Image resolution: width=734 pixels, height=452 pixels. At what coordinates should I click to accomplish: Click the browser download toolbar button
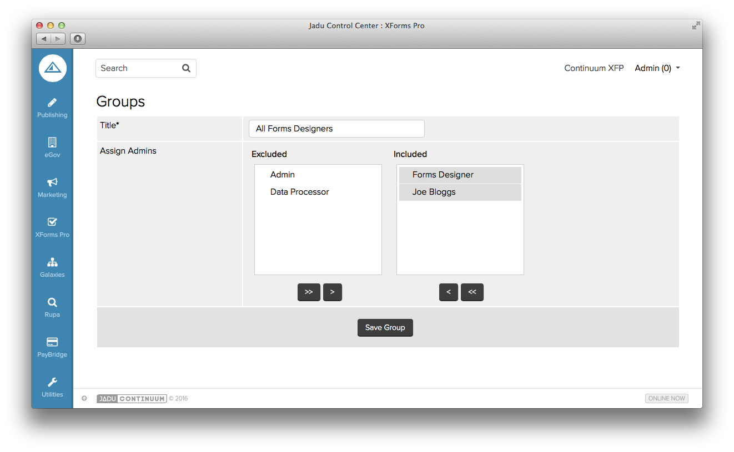78,39
